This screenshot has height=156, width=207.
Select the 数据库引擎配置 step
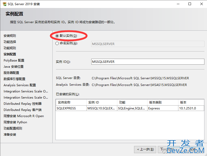(x=14, y=79)
